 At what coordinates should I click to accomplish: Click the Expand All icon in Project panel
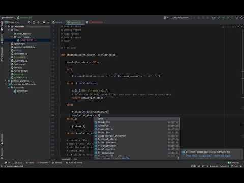(34, 22)
